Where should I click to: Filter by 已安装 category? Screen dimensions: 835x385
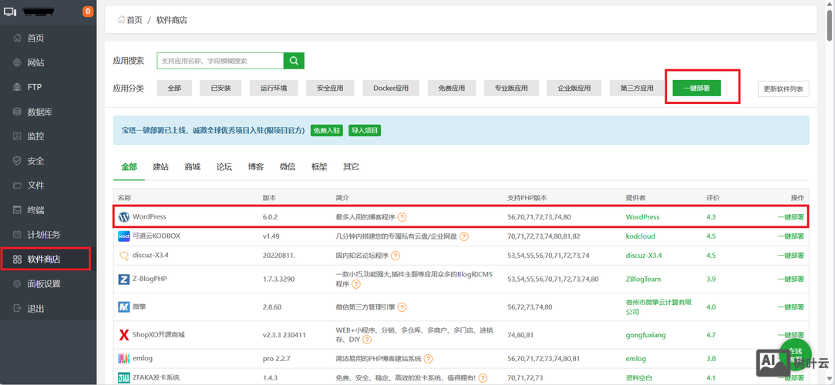pyautogui.click(x=221, y=89)
